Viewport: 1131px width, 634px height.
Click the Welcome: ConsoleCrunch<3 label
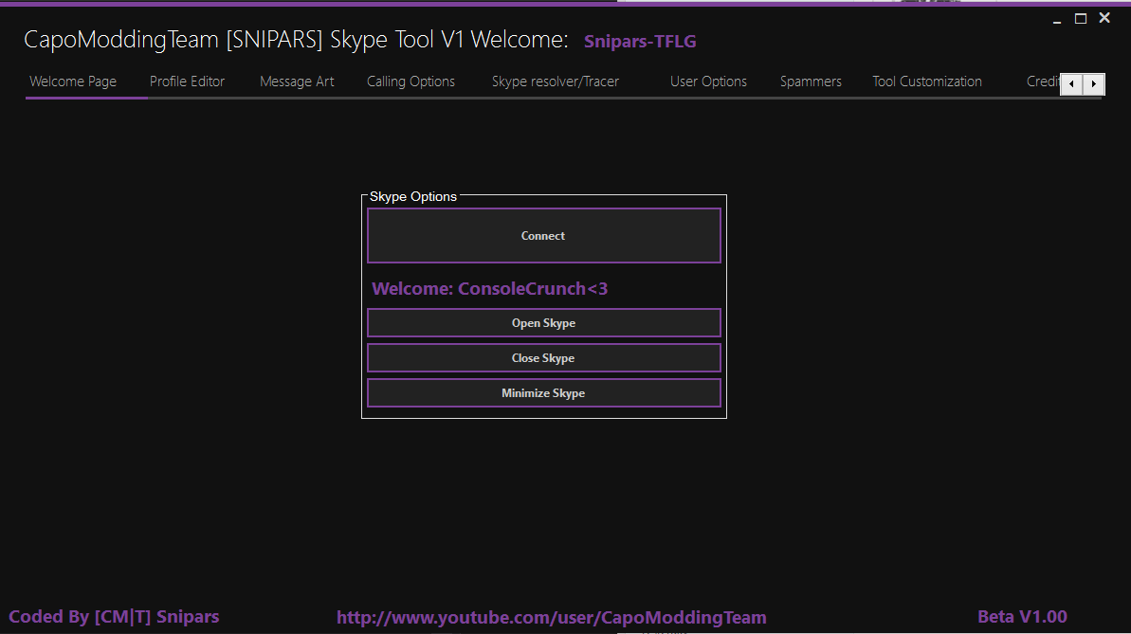[x=490, y=288]
